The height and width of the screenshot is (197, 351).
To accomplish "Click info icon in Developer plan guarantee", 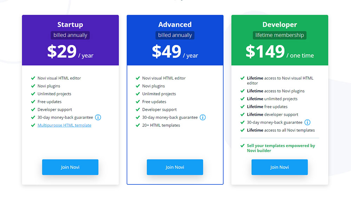I will 307,122.
